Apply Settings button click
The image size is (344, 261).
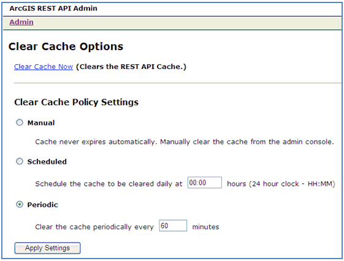click(x=47, y=248)
